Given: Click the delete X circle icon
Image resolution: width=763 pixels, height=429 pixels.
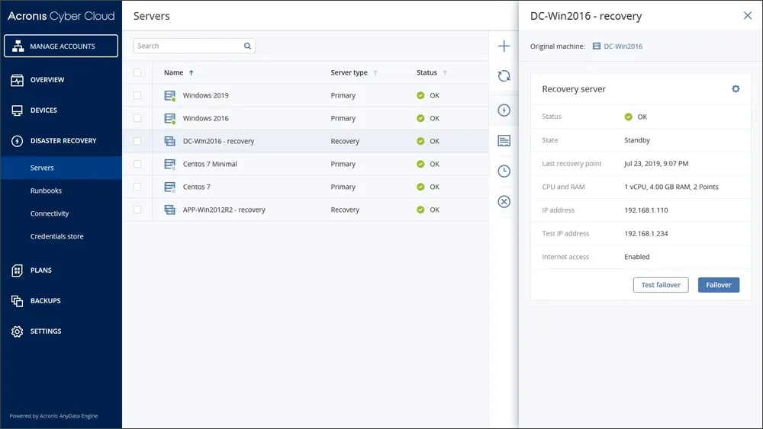Looking at the screenshot, I should point(504,202).
